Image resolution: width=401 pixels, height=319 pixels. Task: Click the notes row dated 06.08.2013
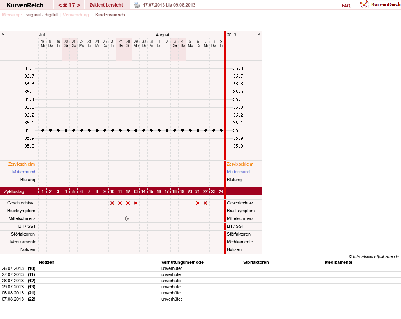point(200,293)
